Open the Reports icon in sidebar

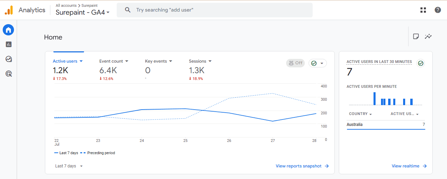(9, 44)
